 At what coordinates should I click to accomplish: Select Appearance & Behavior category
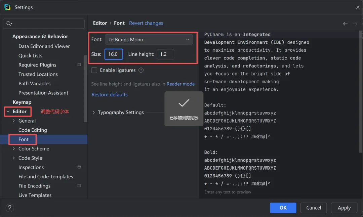(40, 36)
